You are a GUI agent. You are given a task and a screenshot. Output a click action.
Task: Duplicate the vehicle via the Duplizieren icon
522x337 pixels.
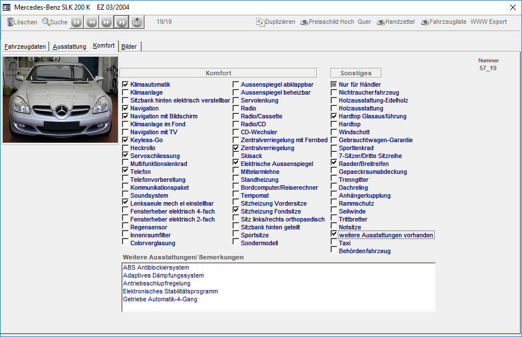261,22
